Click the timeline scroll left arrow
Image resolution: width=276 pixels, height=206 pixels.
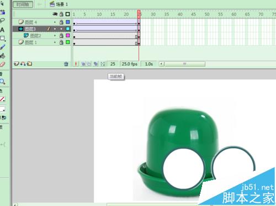pos(161,64)
